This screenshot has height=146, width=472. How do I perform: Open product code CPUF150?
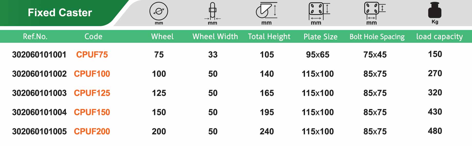point(92,112)
